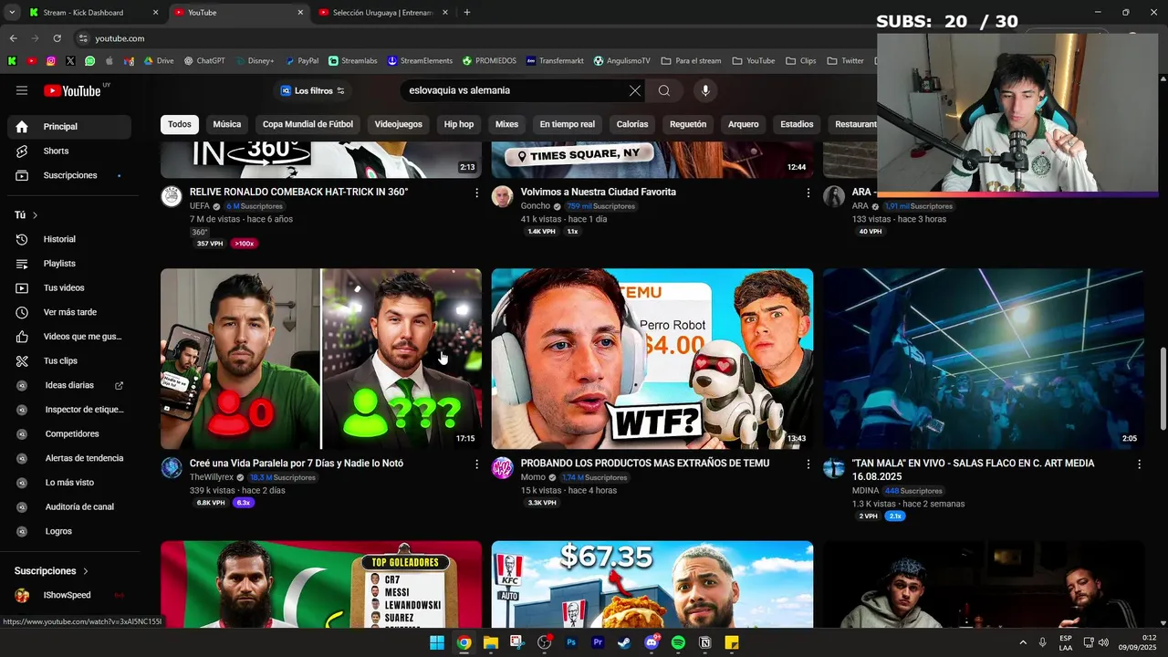
Task: Select the Música filter chip
Action: pos(227,124)
